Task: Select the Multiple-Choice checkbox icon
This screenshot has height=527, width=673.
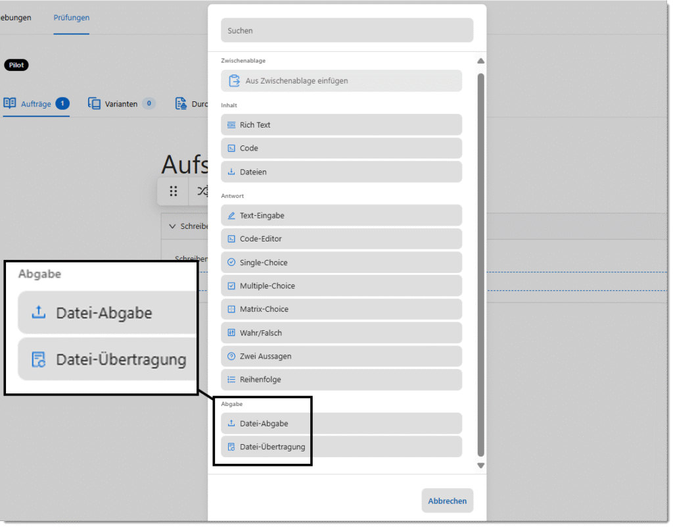Action: coord(231,286)
